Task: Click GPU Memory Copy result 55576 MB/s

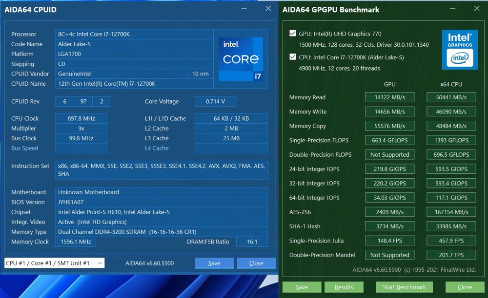Action: (389, 126)
